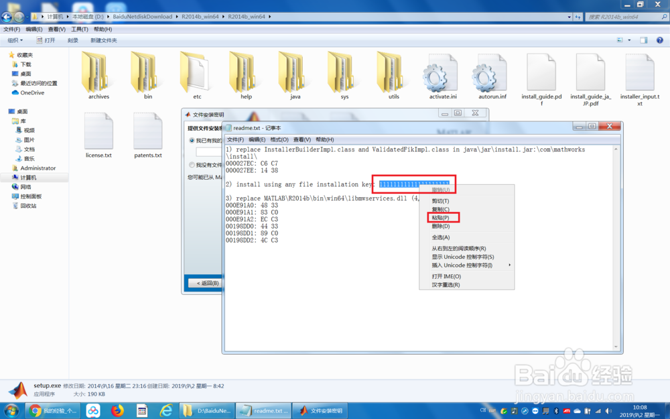
Task: Open the help folder
Action: pyautogui.click(x=246, y=76)
